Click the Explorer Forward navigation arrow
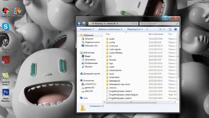This screenshot has width=209, height=118. (84, 24)
